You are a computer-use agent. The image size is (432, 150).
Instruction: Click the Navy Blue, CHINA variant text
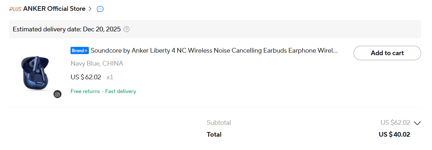[97, 63]
